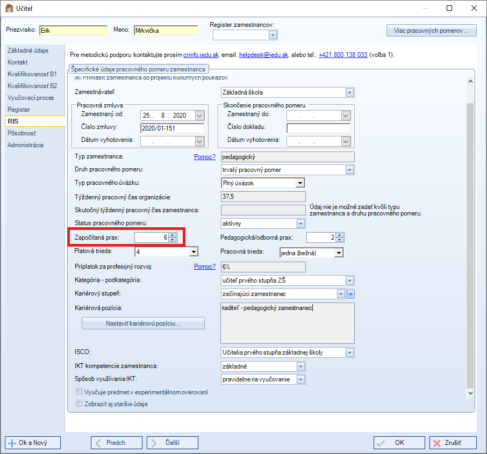The image size is (487, 454).
Task: Maximize the Učiteľ window
Action: click(449, 8)
